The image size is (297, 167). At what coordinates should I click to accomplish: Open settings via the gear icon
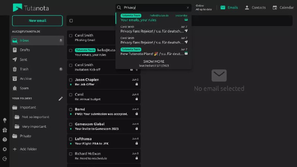pyautogui.click(x=4, y=149)
